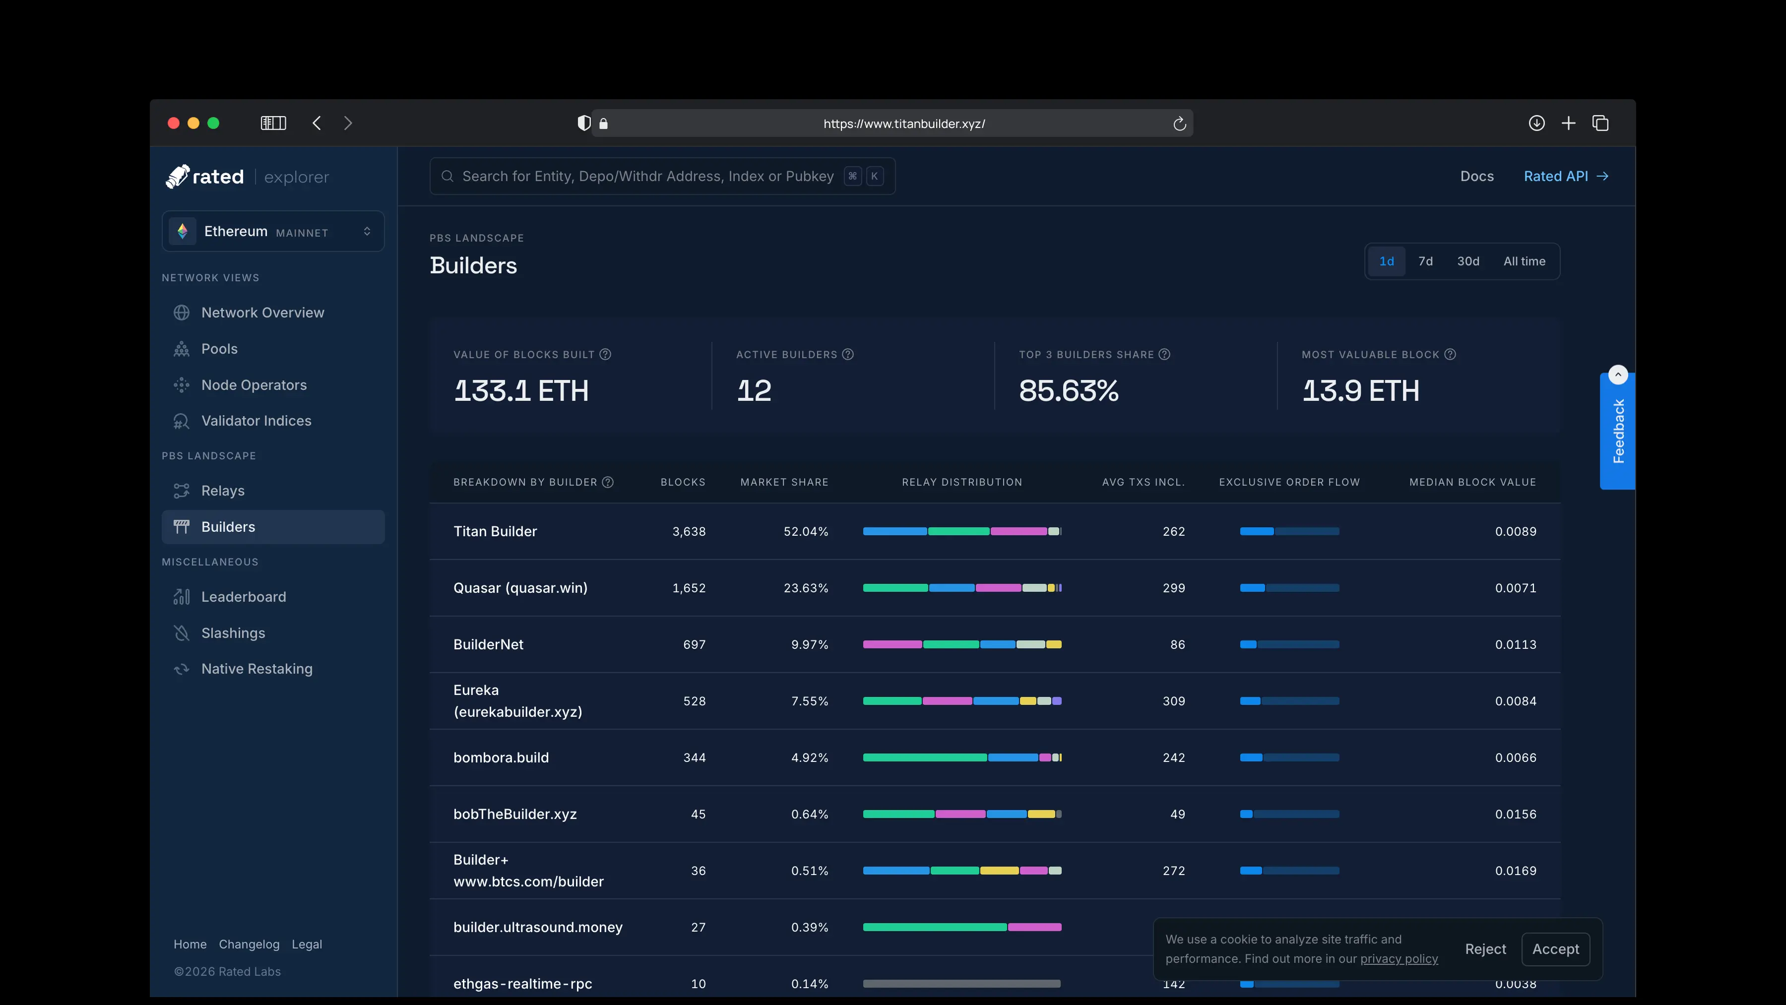
Task: Reload the page in browser toolbar
Action: click(1179, 124)
